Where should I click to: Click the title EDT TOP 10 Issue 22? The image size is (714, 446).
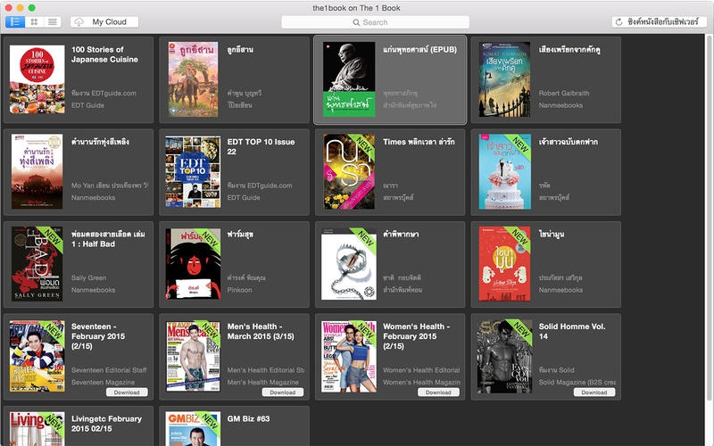[261, 146]
